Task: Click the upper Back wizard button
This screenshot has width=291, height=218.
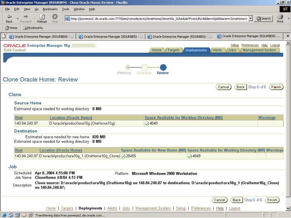Action: click(240, 87)
